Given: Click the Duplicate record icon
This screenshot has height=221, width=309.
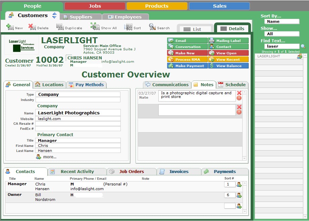Looking at the screenshot, I should (x=60, y=27).
